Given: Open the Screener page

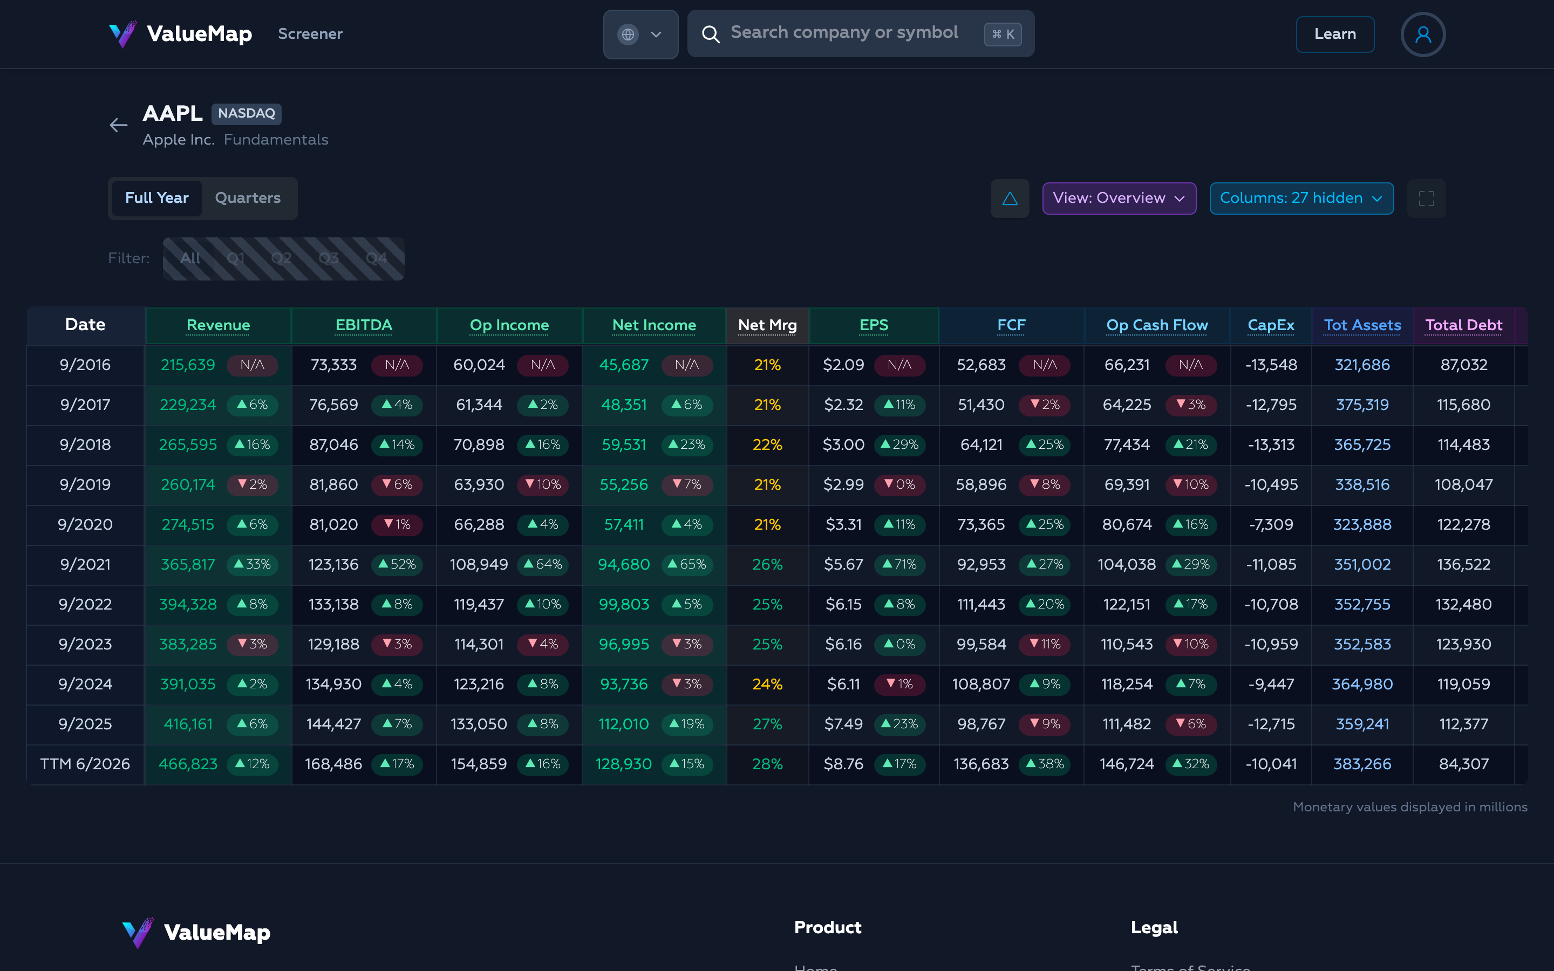Looking at the screenshot, I should (310, 34).
